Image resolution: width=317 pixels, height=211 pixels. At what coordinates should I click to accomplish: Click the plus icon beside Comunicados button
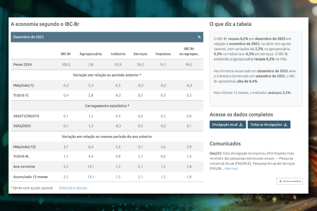pyautogui.click(x=280, y=181)
